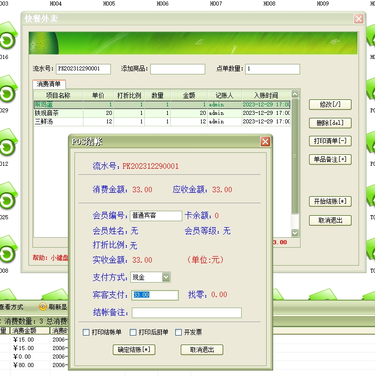
Task: Check the 开发票 checkbox
Action: 179,333
